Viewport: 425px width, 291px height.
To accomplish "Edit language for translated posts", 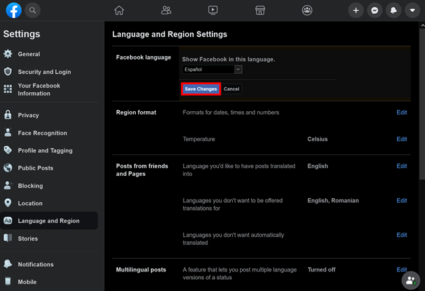I will tap(401, 166).
